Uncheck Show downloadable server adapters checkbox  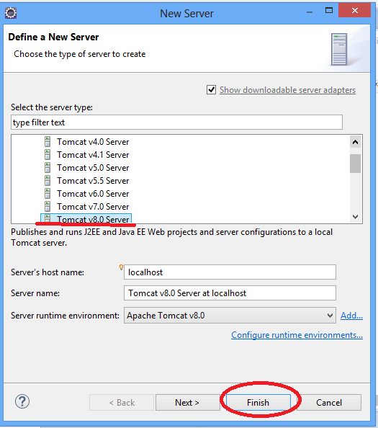tap(211, 90)
